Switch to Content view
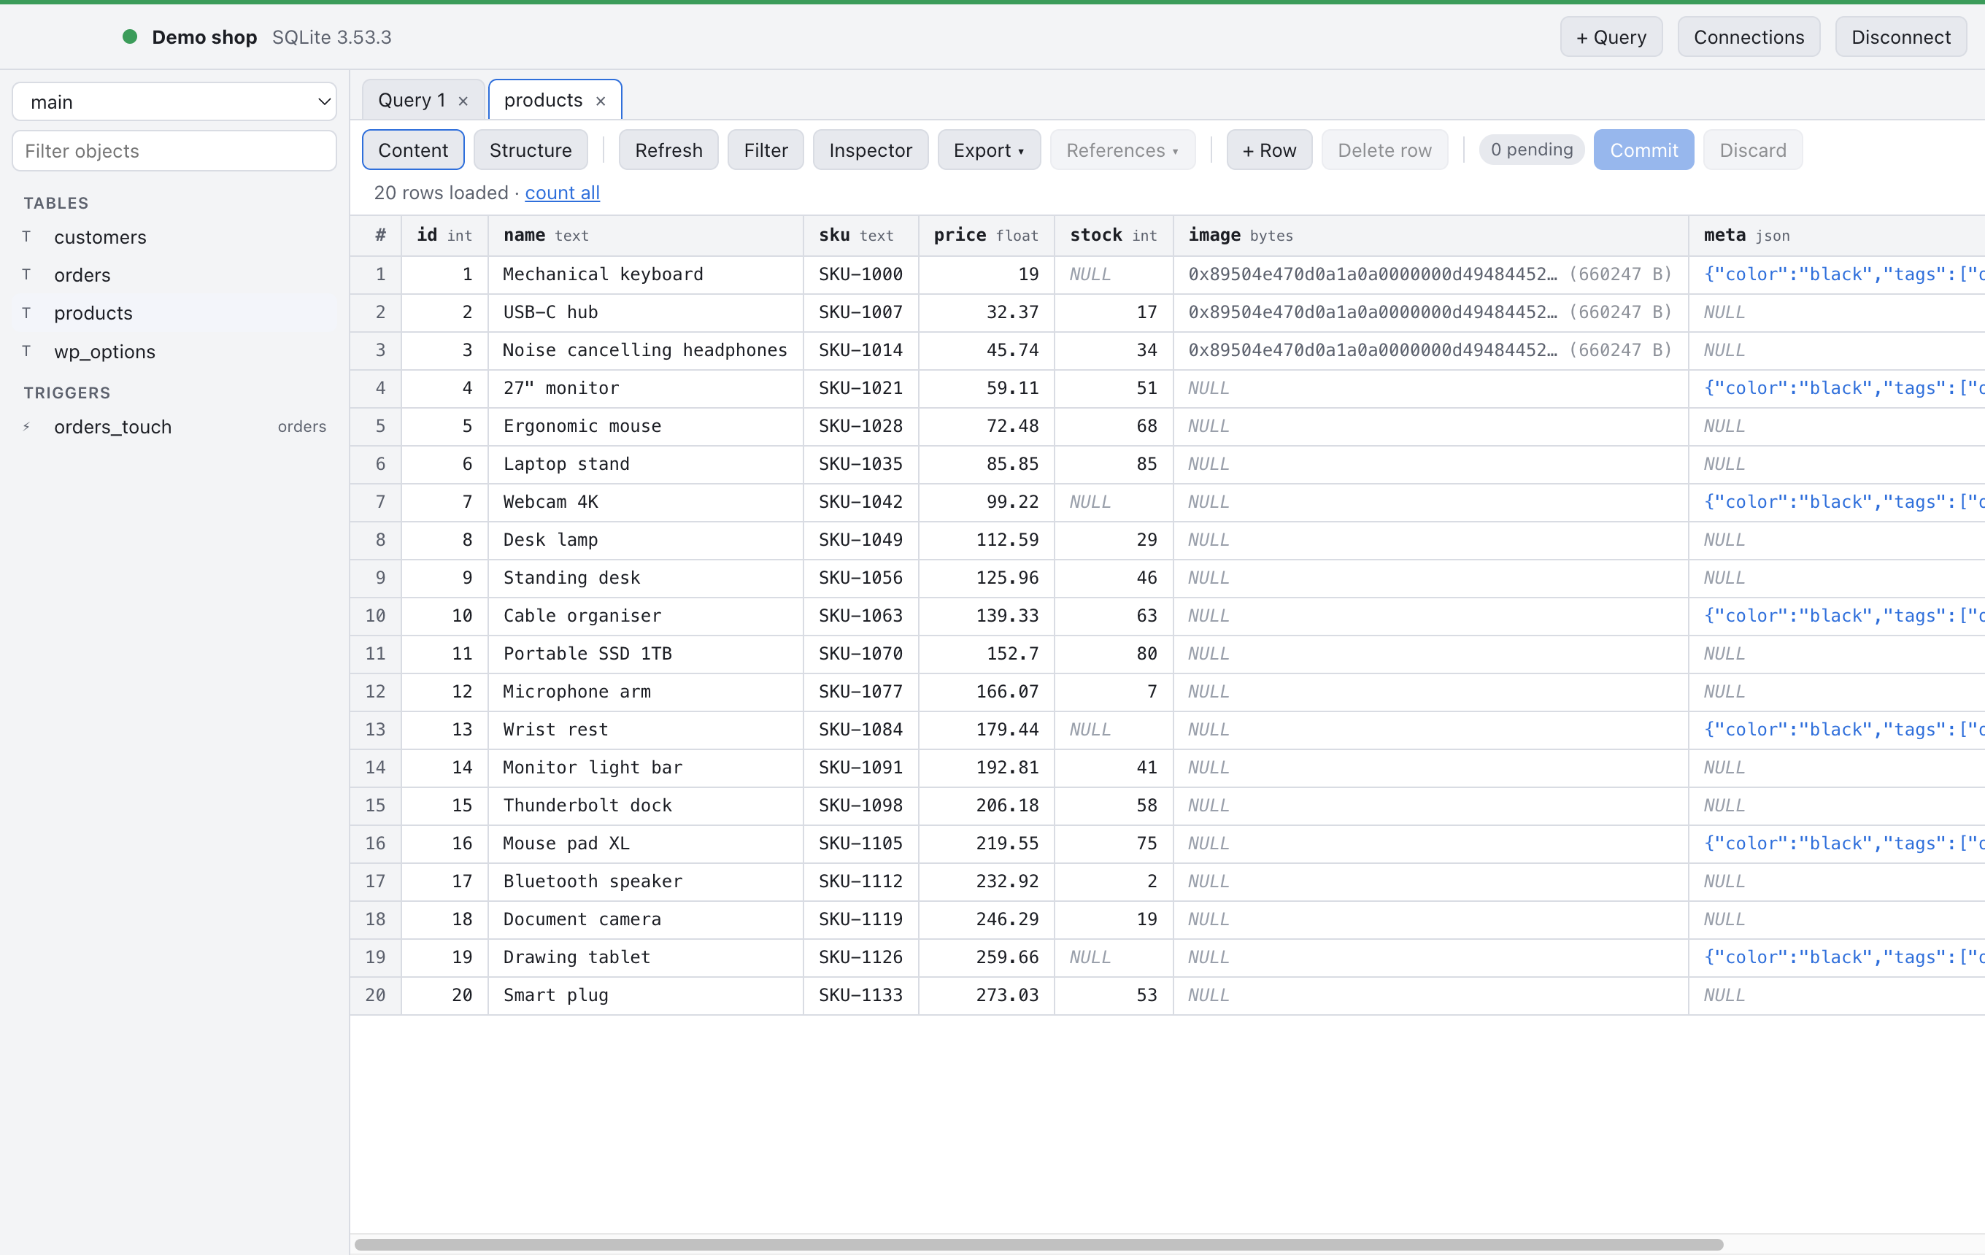1985x1255 pixels. click(x=413, y=150)
